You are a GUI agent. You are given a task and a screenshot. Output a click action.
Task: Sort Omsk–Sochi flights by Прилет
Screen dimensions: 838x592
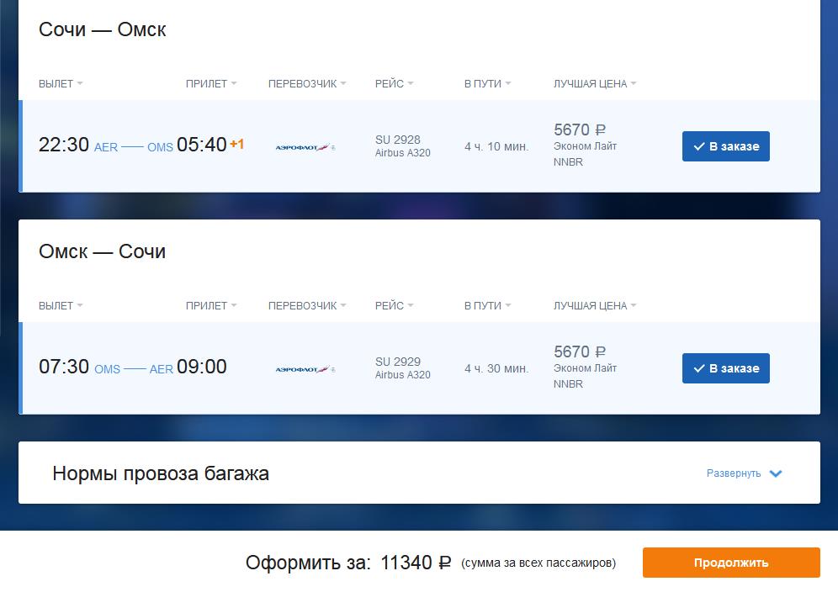tap(211, 305)
